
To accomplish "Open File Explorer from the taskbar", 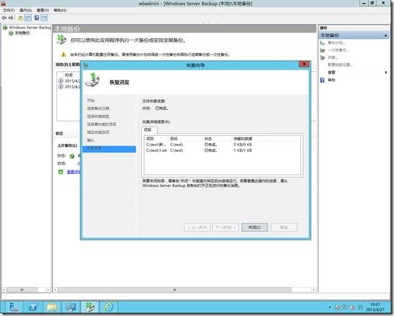I will coord(52,308).
